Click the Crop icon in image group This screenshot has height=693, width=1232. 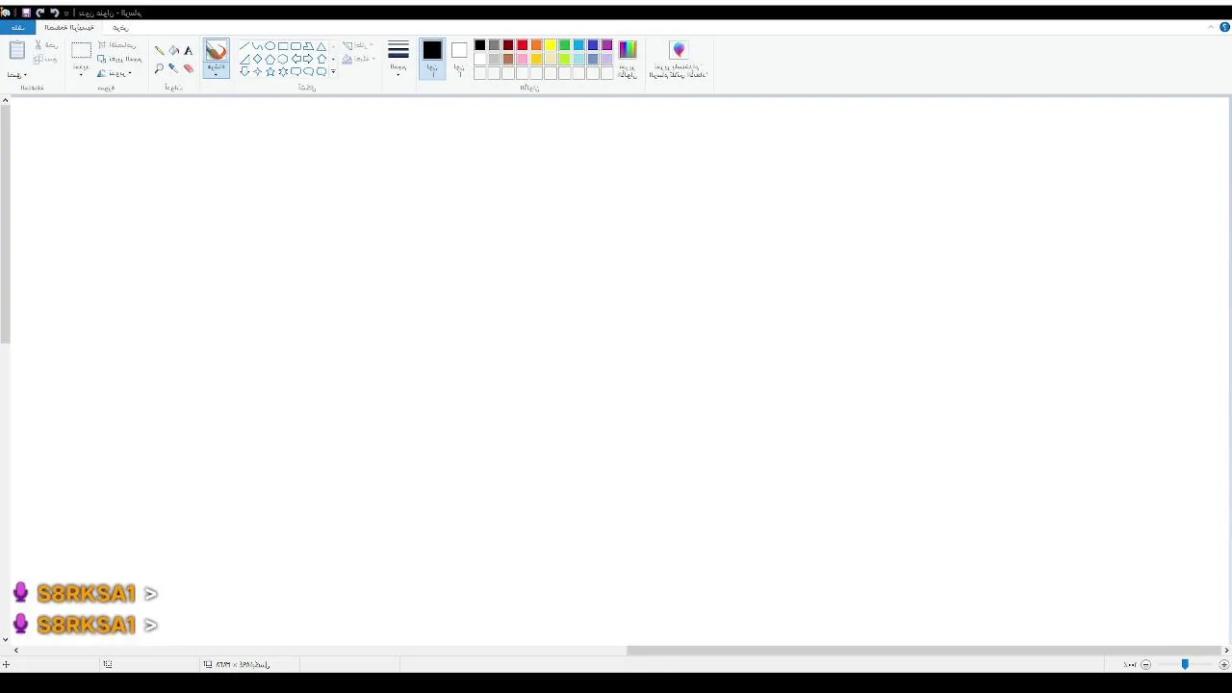click(102, 44)
